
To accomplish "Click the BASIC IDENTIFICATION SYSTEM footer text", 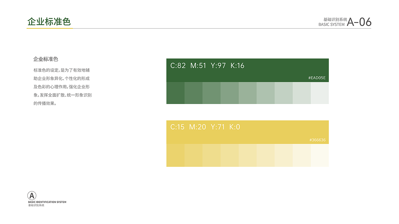I will click(47, 202).
